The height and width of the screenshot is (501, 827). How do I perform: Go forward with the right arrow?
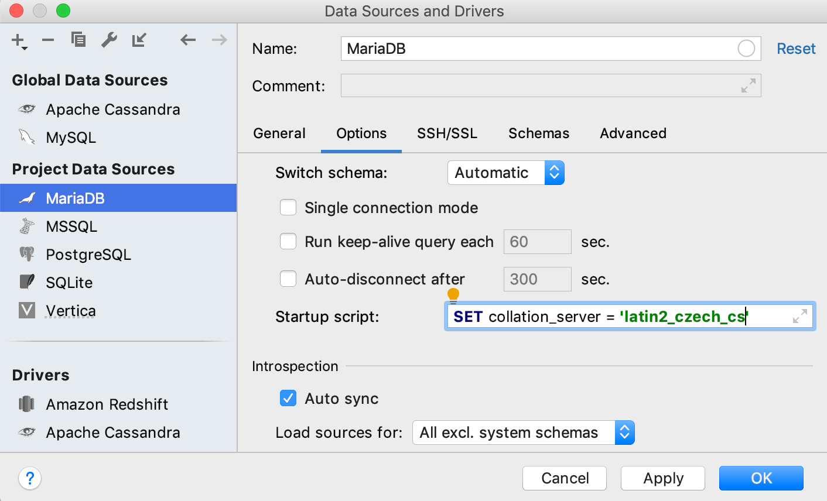220,40
